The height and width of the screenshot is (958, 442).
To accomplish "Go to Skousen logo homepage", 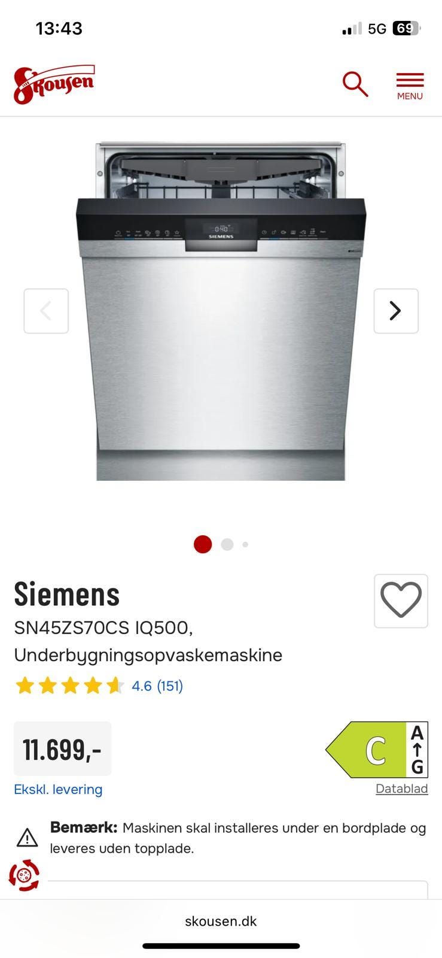I will (x=54, y=84).
